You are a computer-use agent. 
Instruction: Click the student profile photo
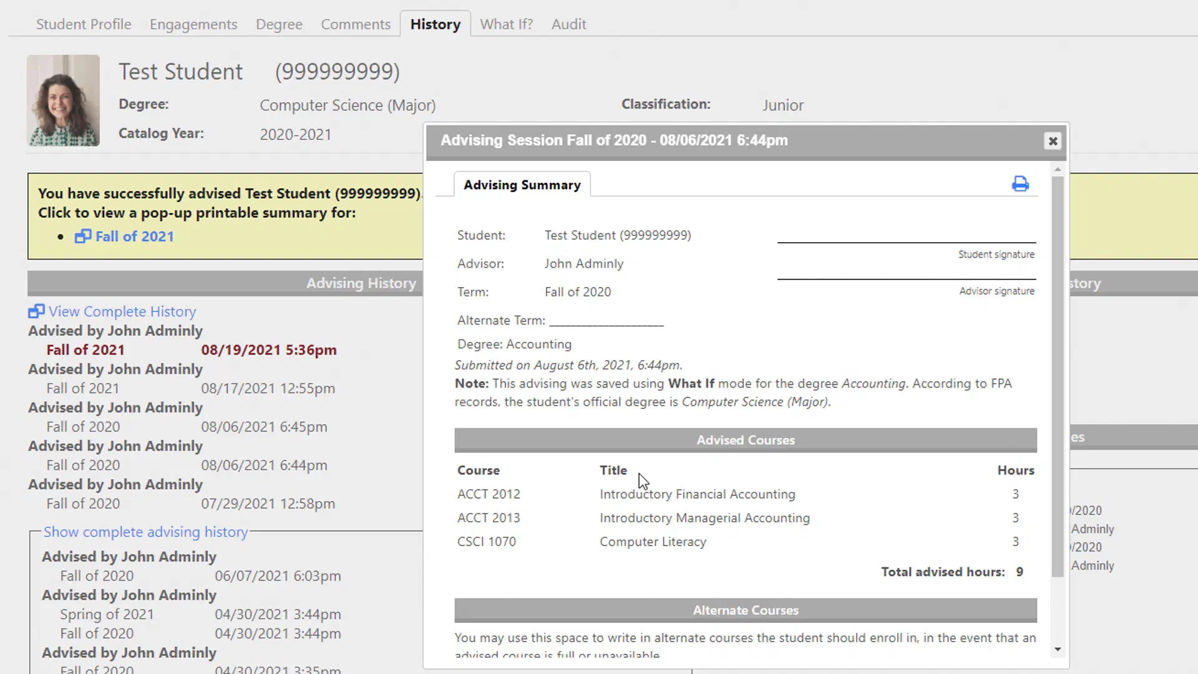(x=63, y=100)
